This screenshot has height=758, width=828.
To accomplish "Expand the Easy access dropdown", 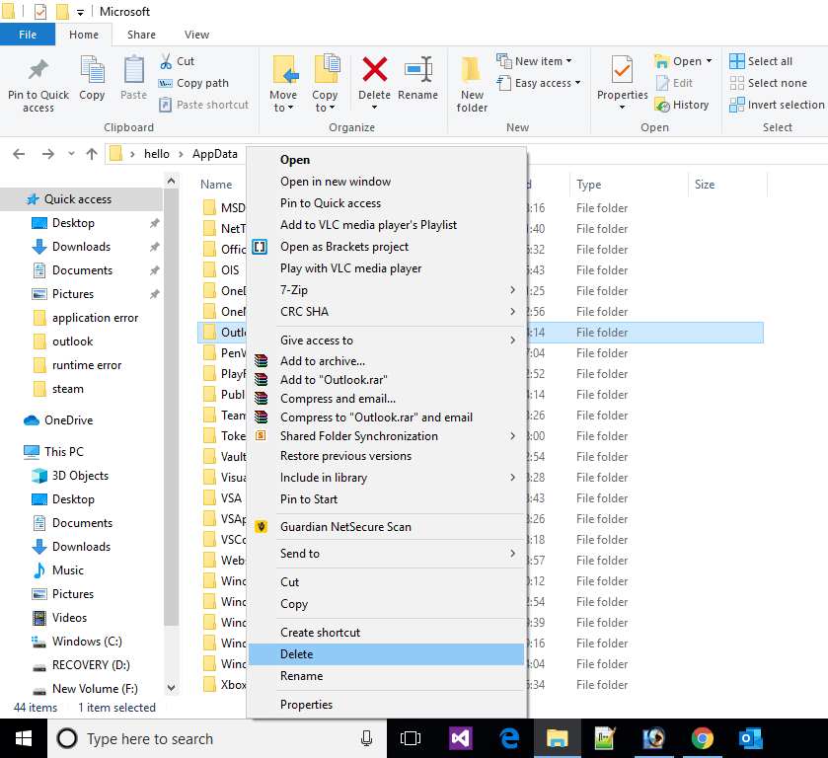I will coord(577,83).
